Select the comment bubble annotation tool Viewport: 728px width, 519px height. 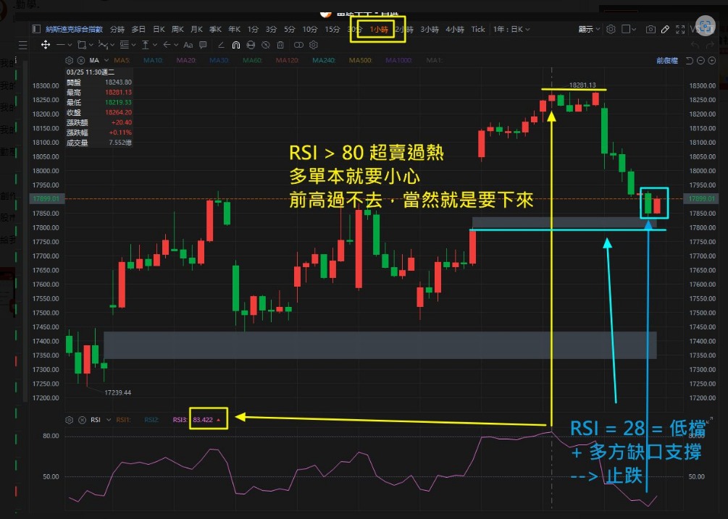click(x=203, y=45)
